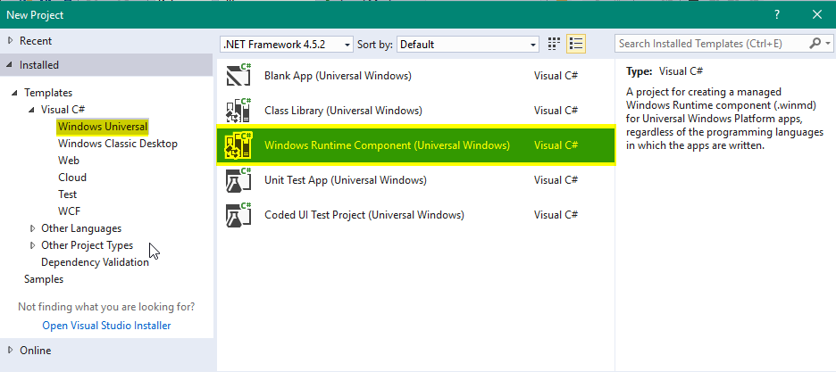Screen dimensions: 836x372
Task: Click the Online section label
Action: coord(35,351)
